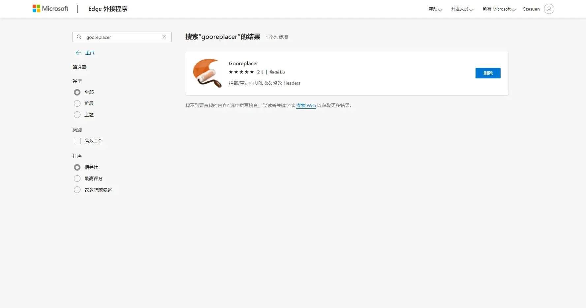
Task: Select the 安装次数最多 sorting radio
Action: tap(77, 190)
